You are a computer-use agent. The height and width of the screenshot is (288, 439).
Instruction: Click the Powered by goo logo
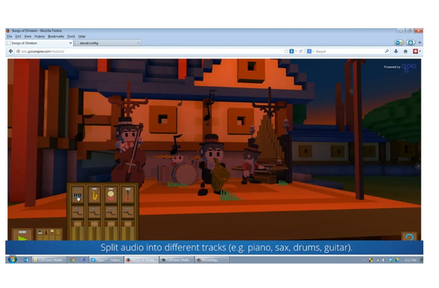[400, 67]
